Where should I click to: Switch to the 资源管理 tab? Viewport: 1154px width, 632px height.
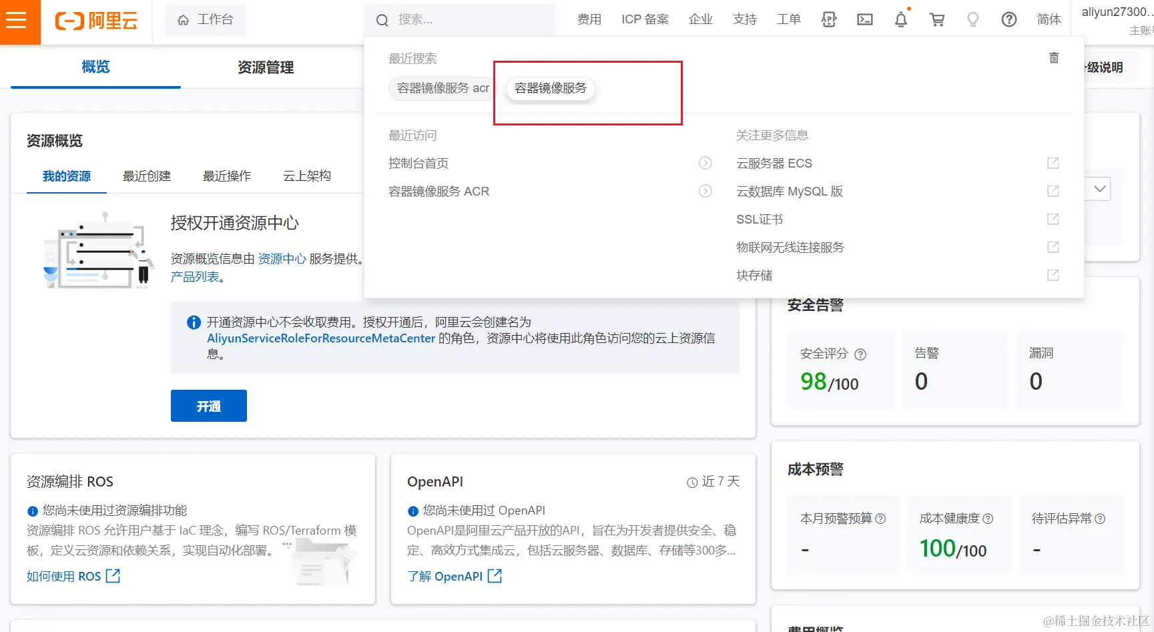tap(266, 67)
